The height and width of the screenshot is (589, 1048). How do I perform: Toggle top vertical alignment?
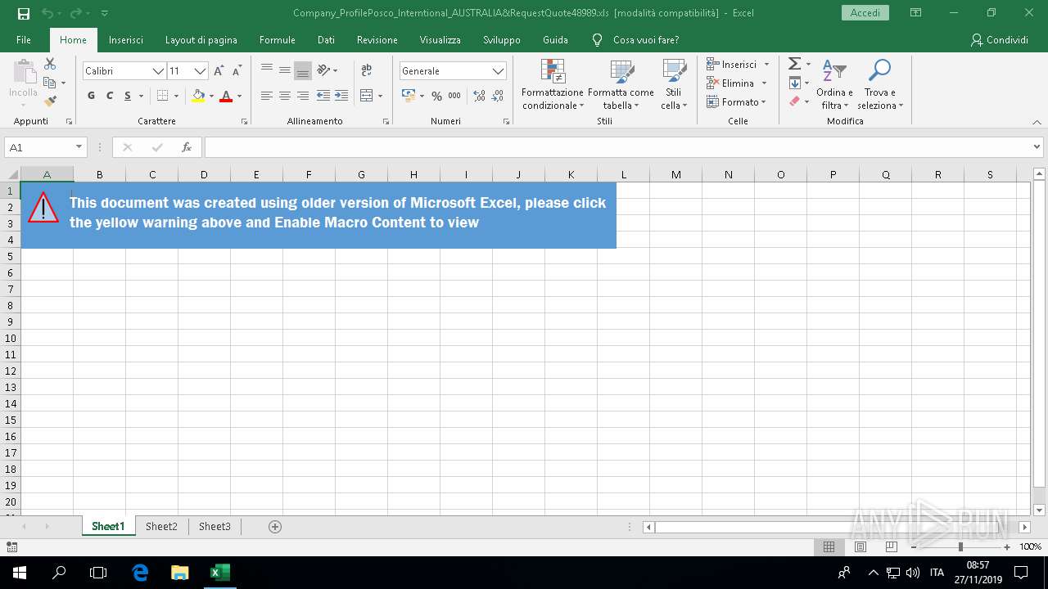click(x=267, y=70)
